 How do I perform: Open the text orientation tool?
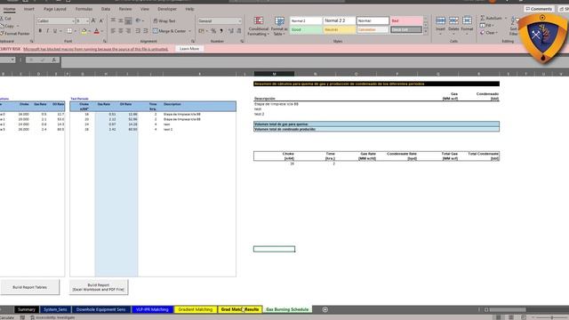tap(139, 20)
